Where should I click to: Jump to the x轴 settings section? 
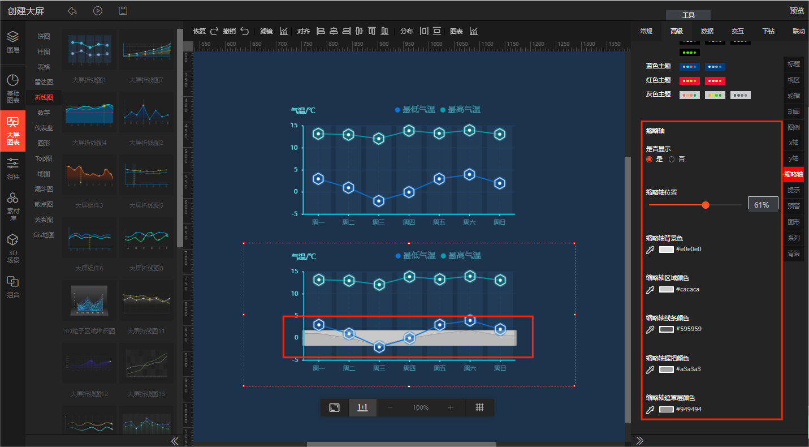(x=794, y=143)
